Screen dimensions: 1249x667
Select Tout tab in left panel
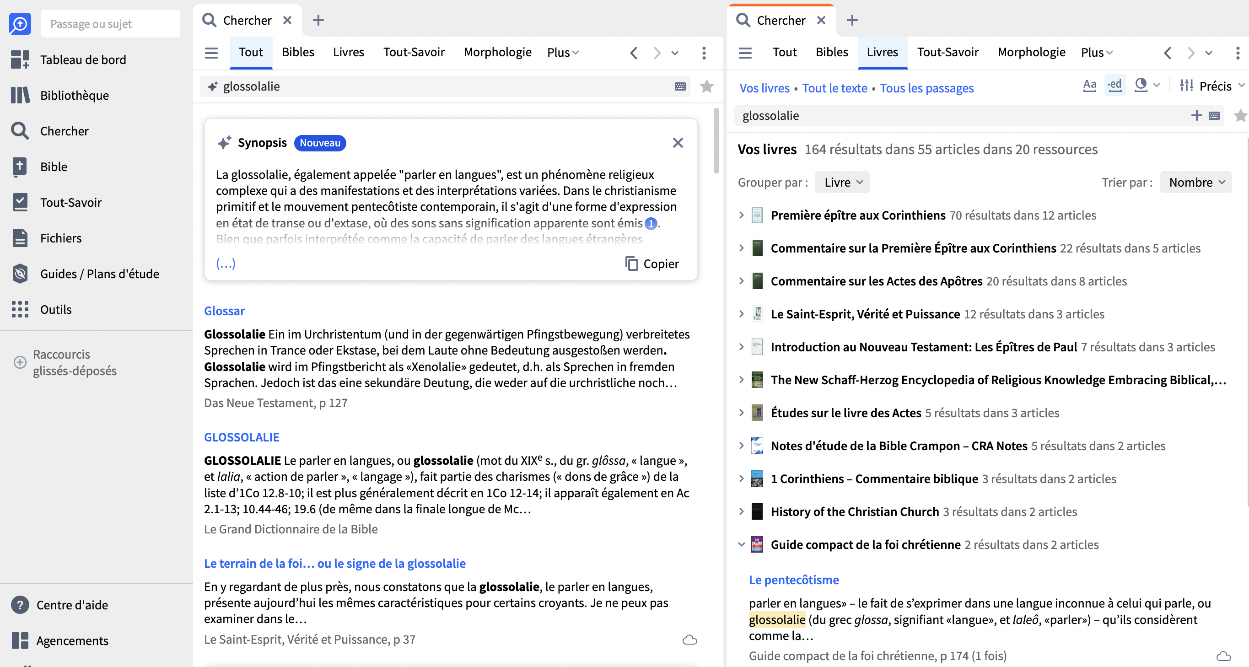[251, 52]
